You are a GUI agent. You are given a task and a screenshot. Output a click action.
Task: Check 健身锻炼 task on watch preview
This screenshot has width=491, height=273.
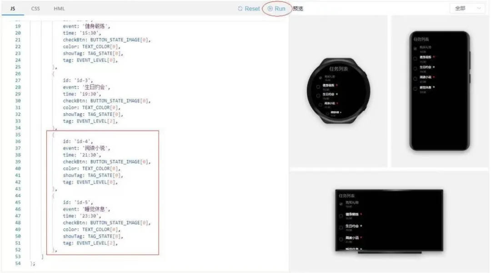pos(318,87)
